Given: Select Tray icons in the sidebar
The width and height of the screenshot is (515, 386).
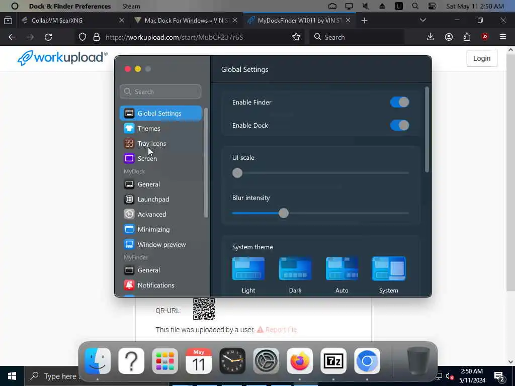Looking at the screenshot, I should pos(160,143).
